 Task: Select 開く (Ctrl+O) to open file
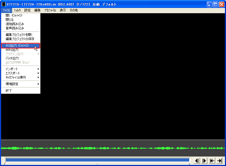tap(14, 16)
